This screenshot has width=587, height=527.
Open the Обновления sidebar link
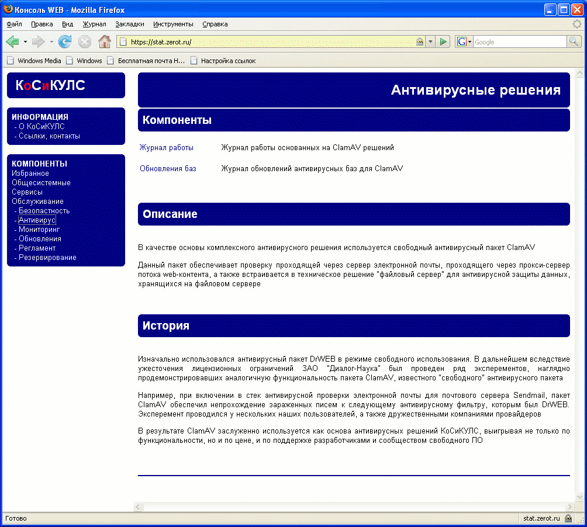tap(40, 238)
